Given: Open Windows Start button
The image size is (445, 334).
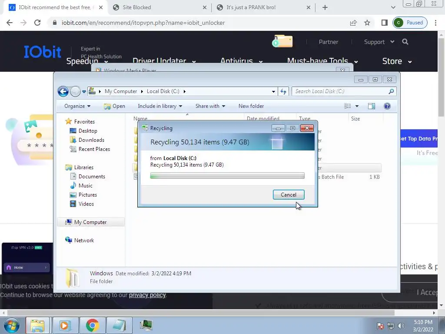Looking at the screenshot, I should click(12, 325).
